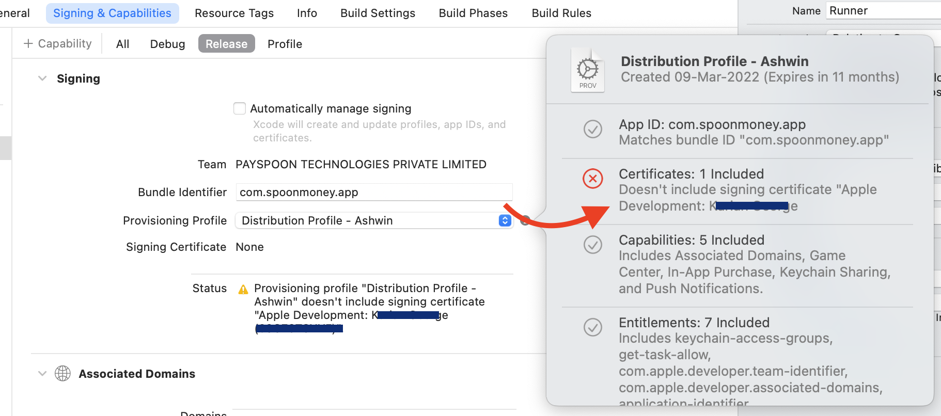Select the Profile configuration filter
941x416 pixels.
[285, 44]
